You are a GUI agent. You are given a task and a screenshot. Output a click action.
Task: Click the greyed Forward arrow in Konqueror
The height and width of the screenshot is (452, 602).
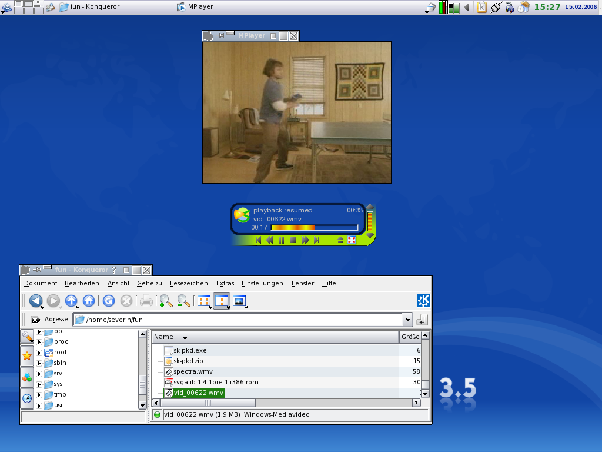coord(53,301)
